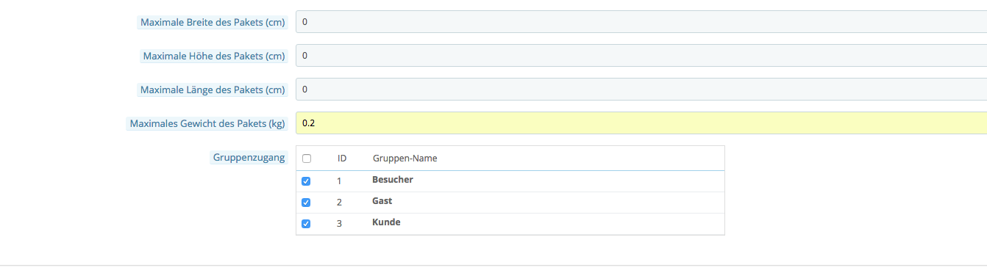The height and width of the screenshot is (273, 987).
Task: Disable the Kunde group checkbox
Action: (307, 223)
